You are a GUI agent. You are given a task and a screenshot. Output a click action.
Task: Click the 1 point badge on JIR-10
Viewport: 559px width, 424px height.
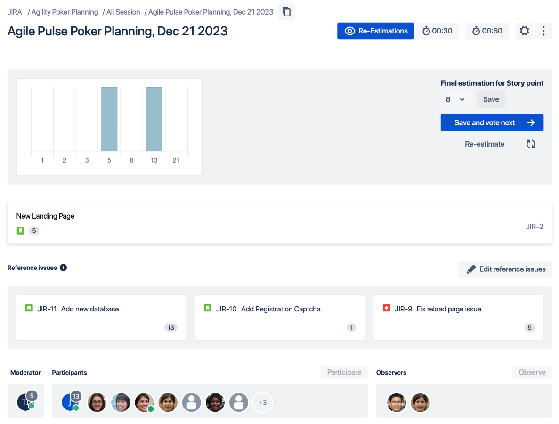pos(351,327)
